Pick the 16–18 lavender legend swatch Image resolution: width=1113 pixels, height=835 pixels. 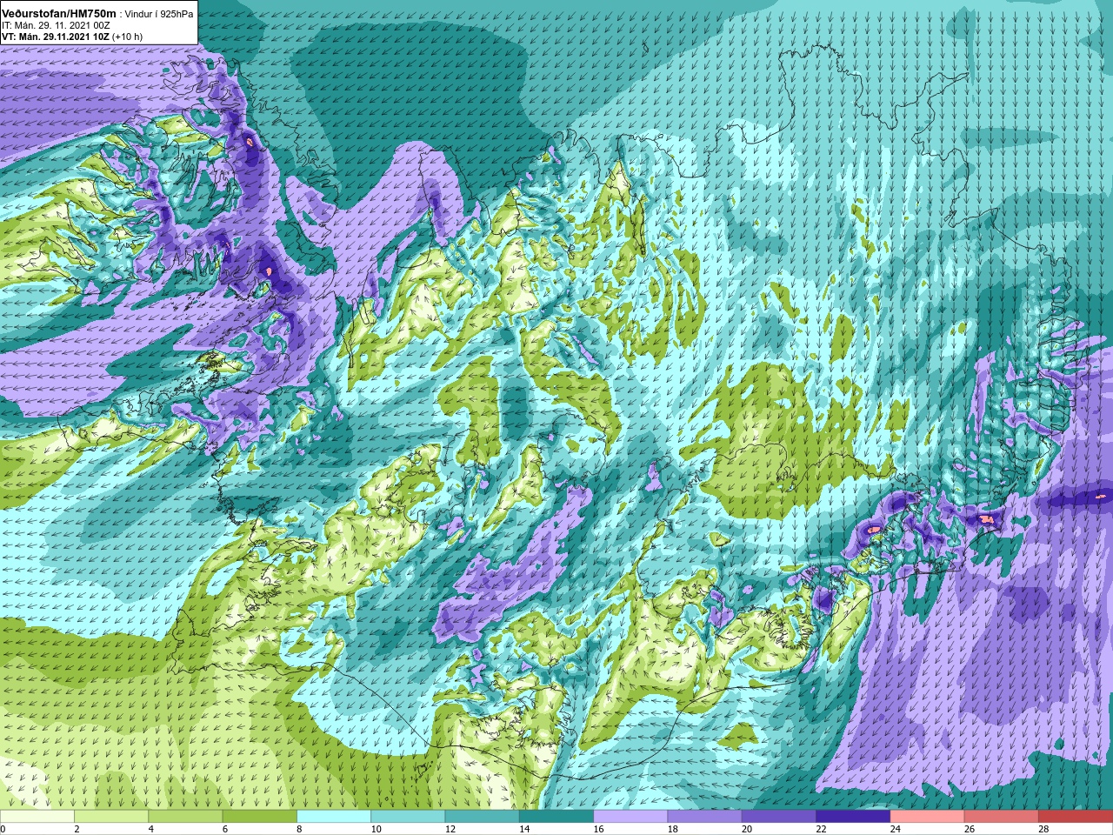tap(630, 817)
